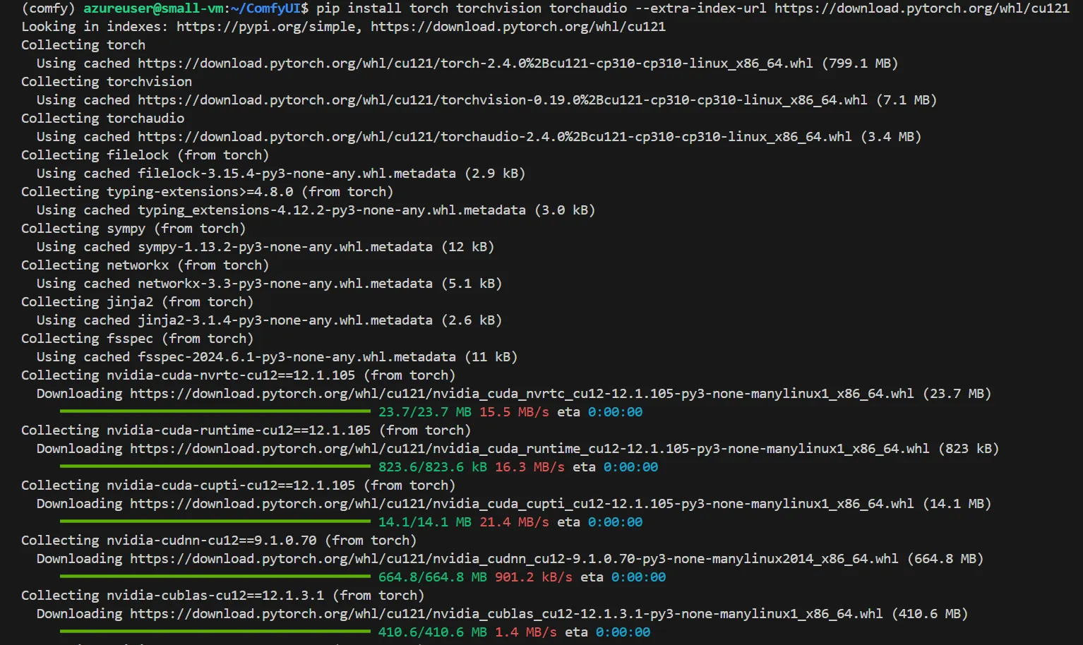This screenshot has height=645, width=1083.
Task: Click the 'Collecting torchvision' line
Action: [107, 82]
